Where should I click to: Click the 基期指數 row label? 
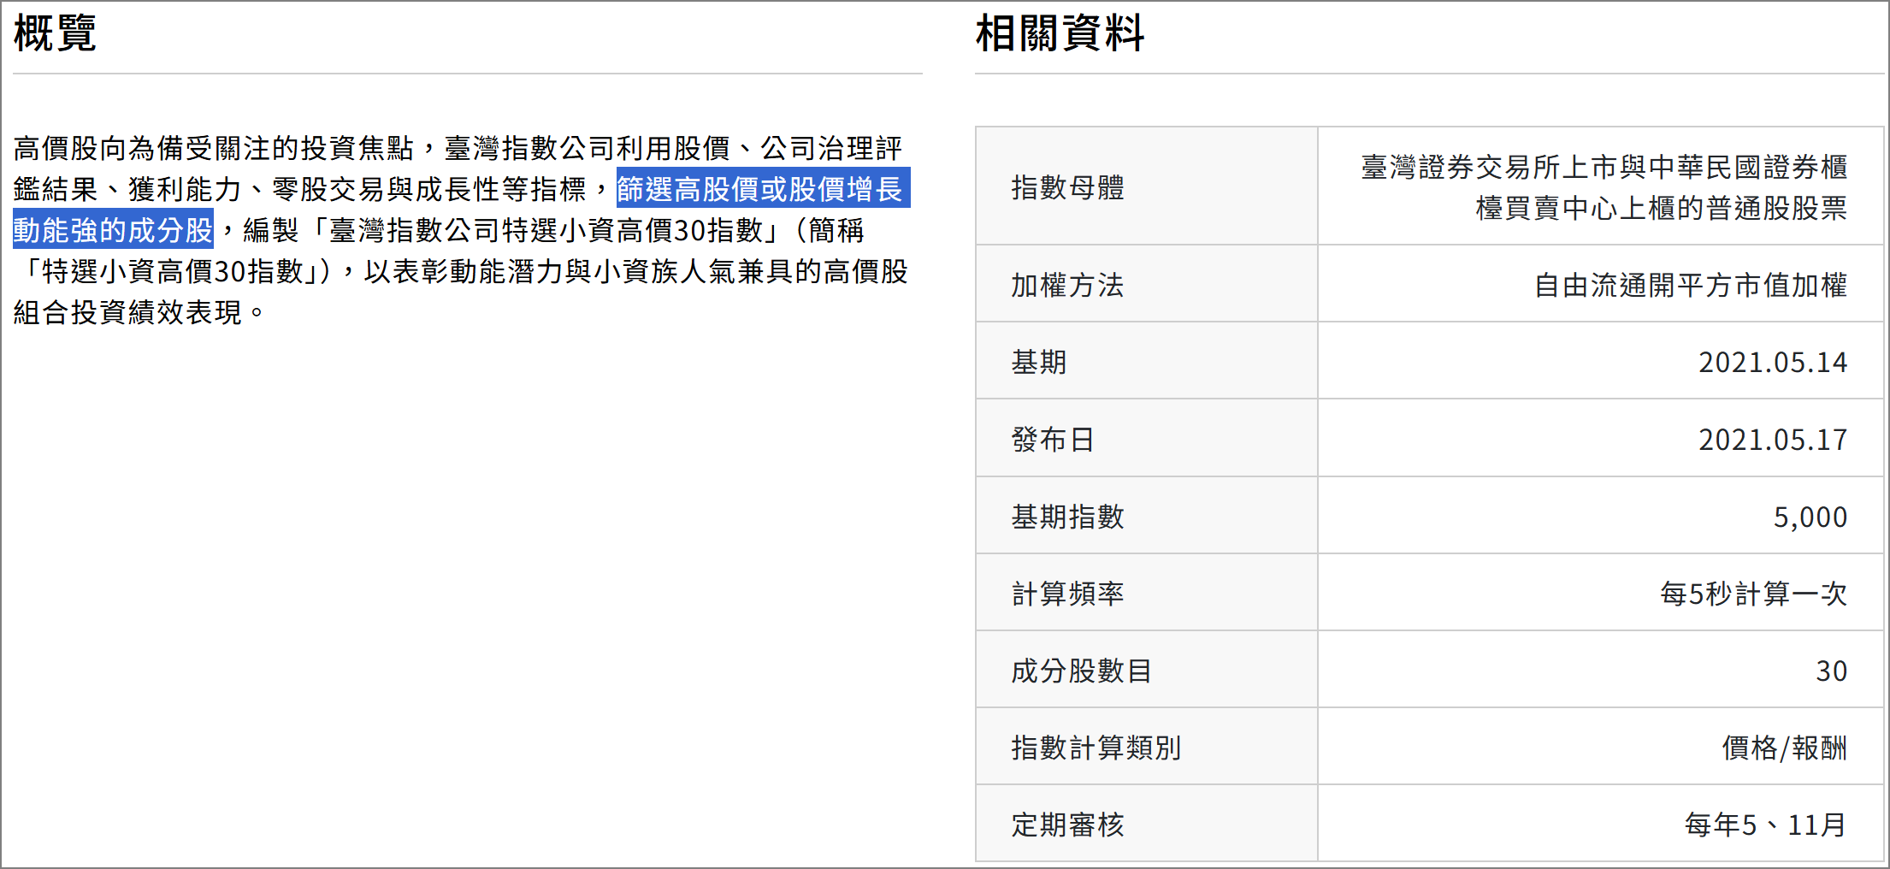pos(1067,516)
